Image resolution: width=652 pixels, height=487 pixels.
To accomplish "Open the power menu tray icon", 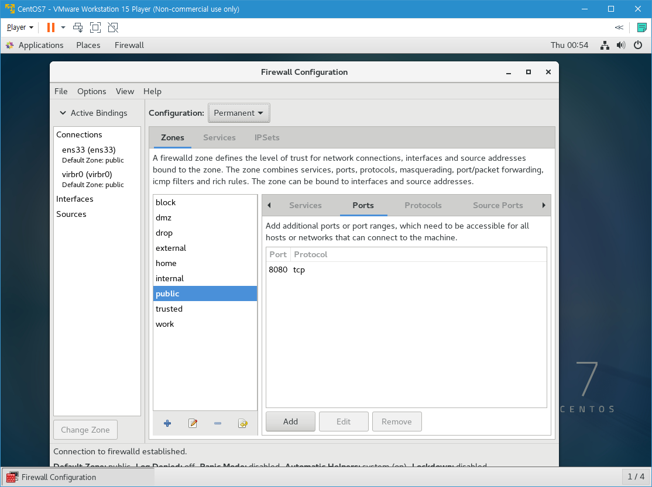I will pos(638,45).
